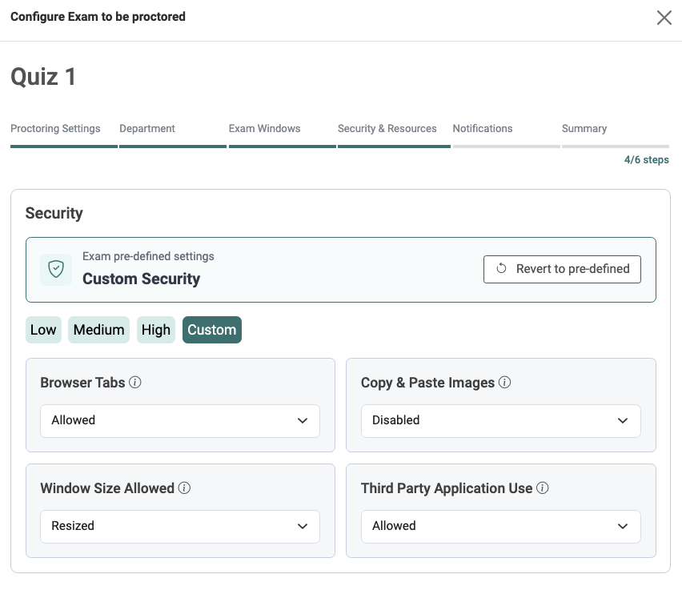Switch to the Department step
Viewport: 682px width, 590px height.
coord(147,129)
